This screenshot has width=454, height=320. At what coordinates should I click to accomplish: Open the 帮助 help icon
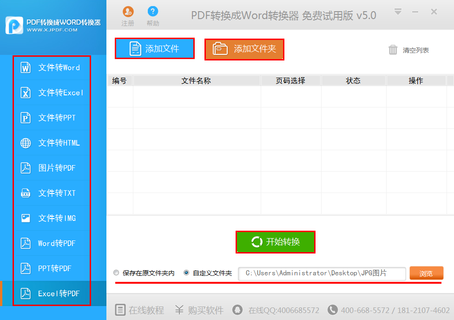153,12
